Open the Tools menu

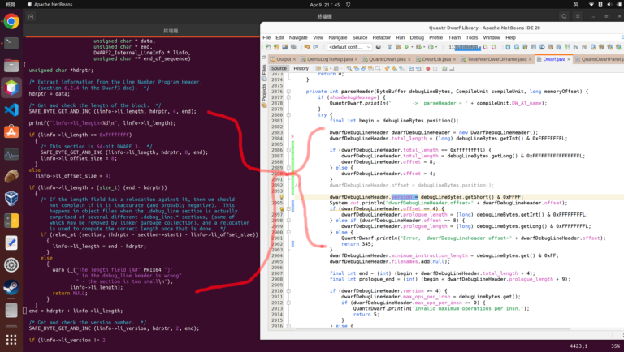(x=471, y=38)
